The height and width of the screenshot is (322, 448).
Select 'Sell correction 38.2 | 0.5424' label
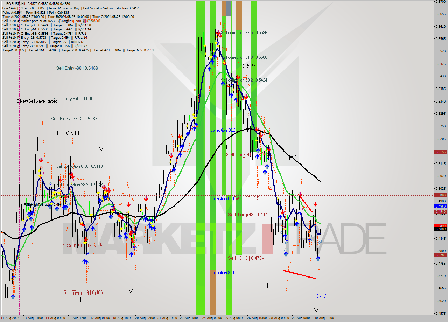point(244,80)
